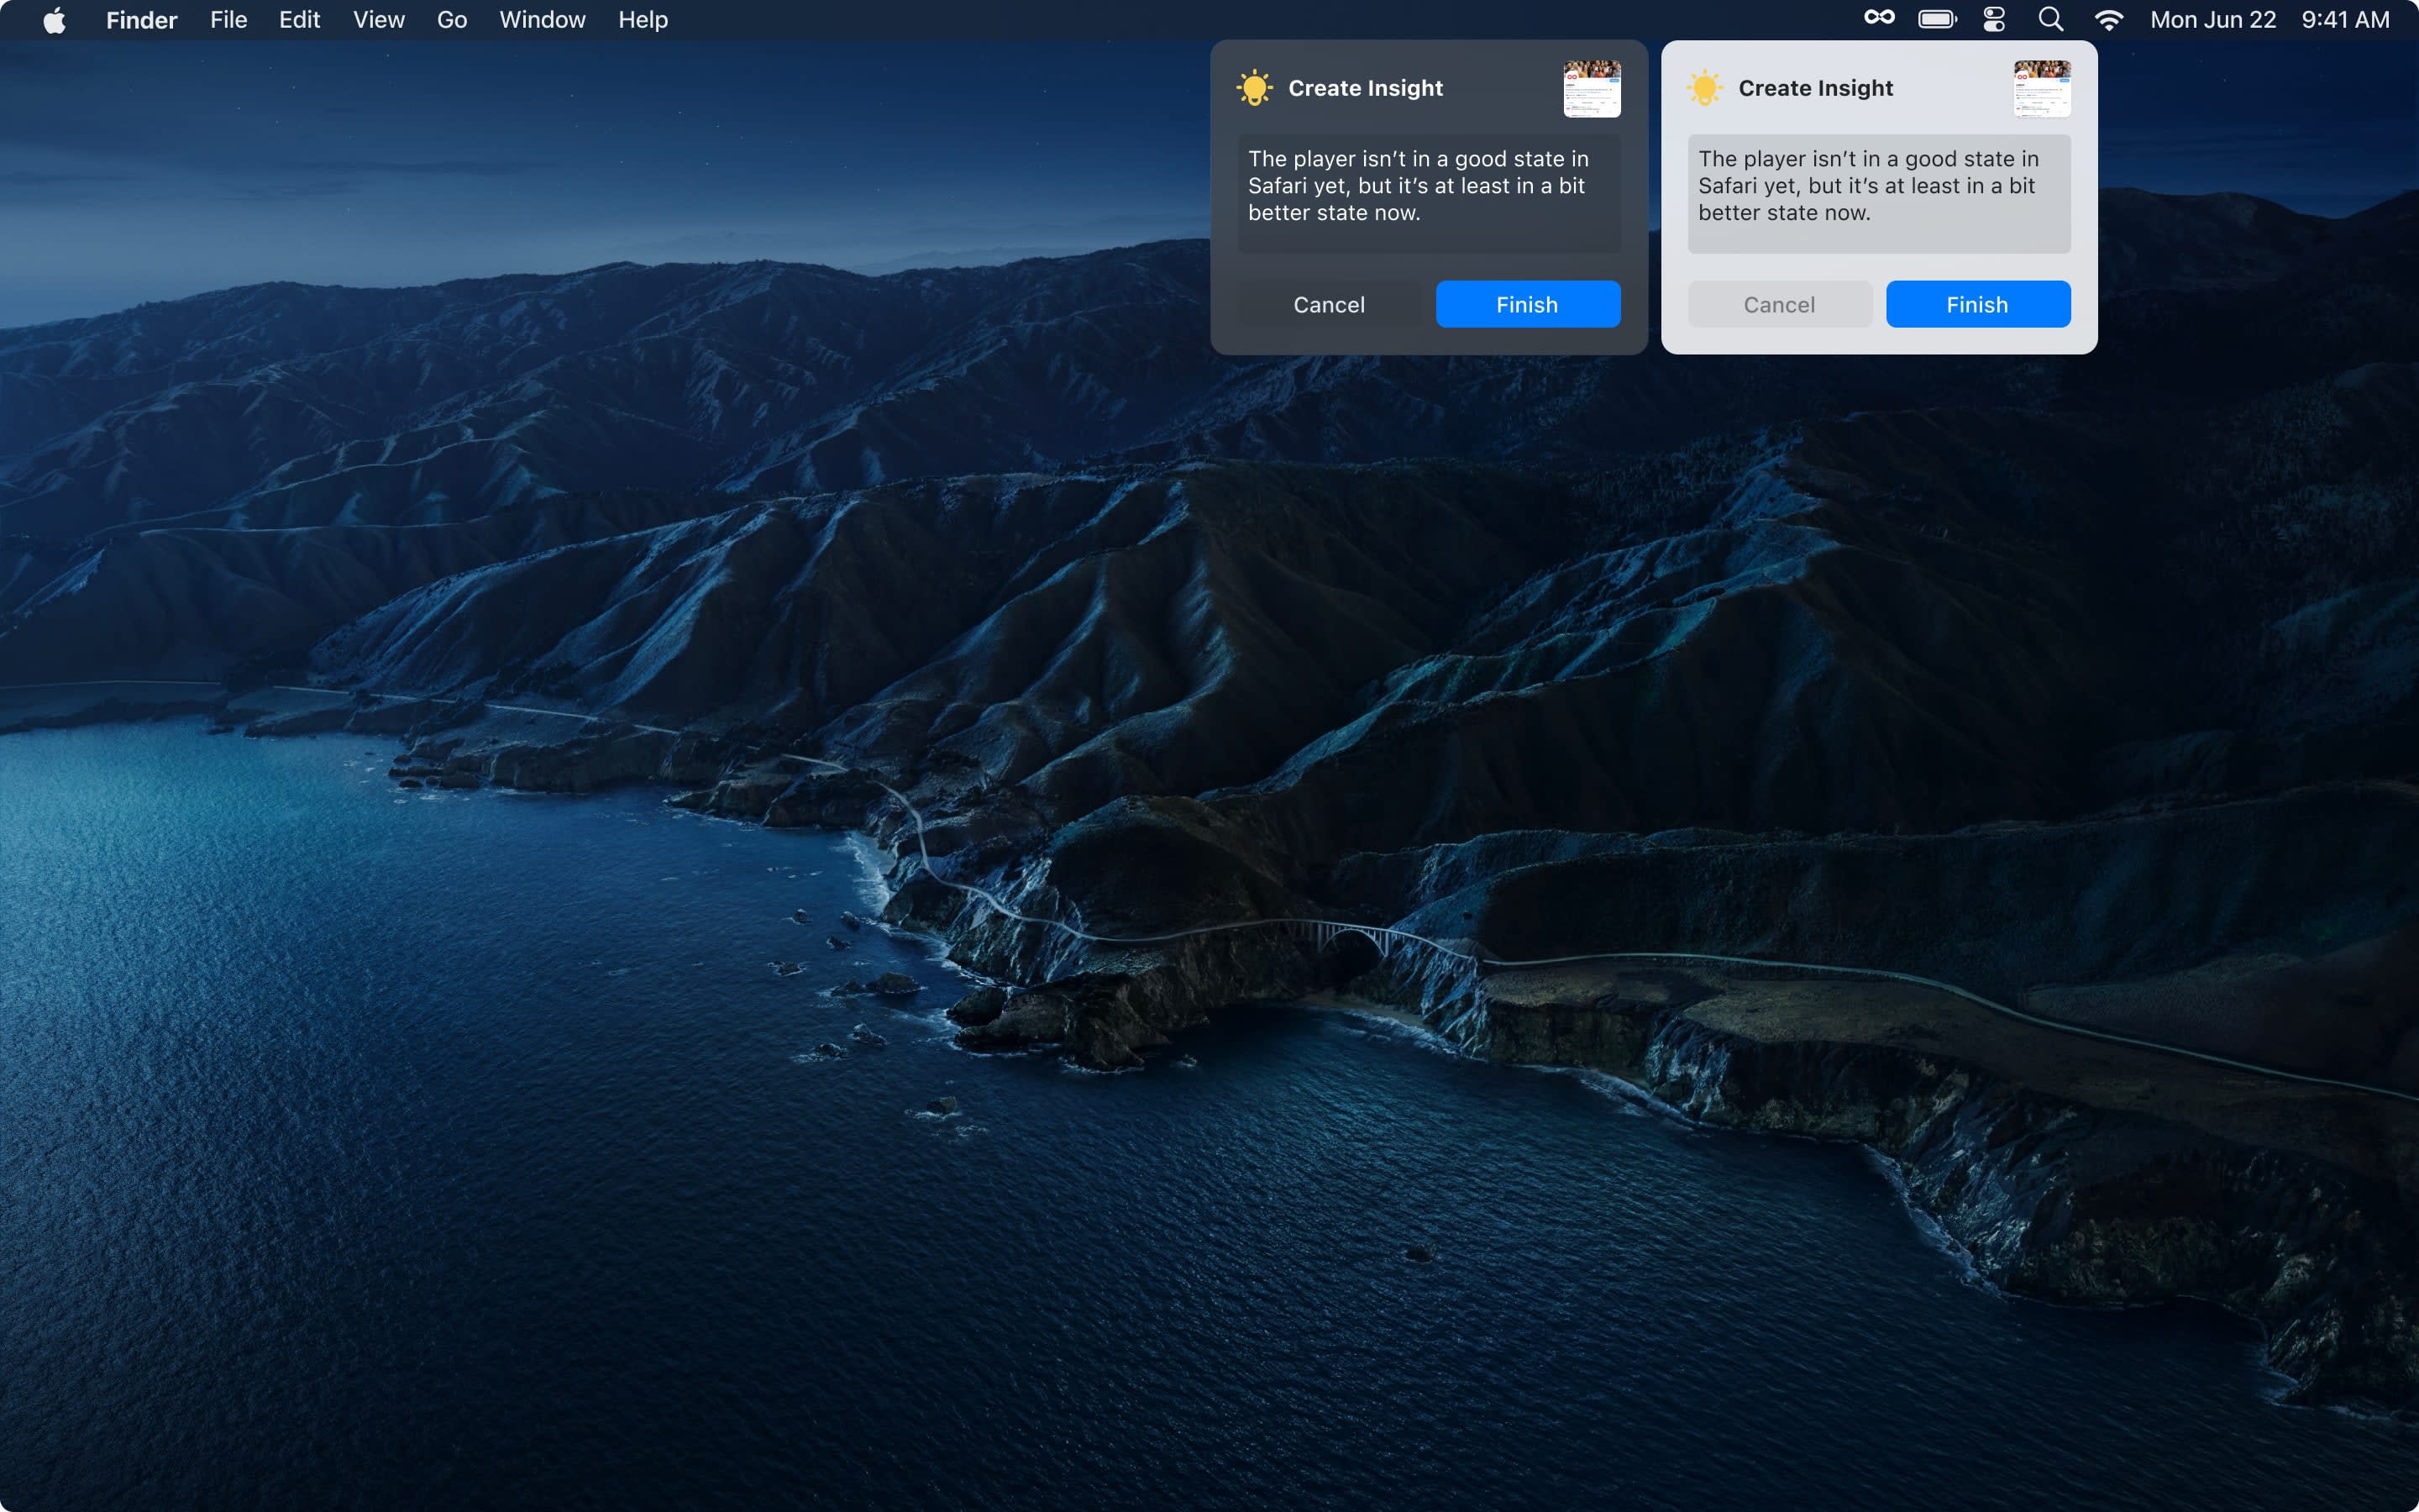The height and width of the screenshot is (1512, 2419).
Task: Click lightbulb icon in dark Create Insight panel
Action: (1255, 88)
